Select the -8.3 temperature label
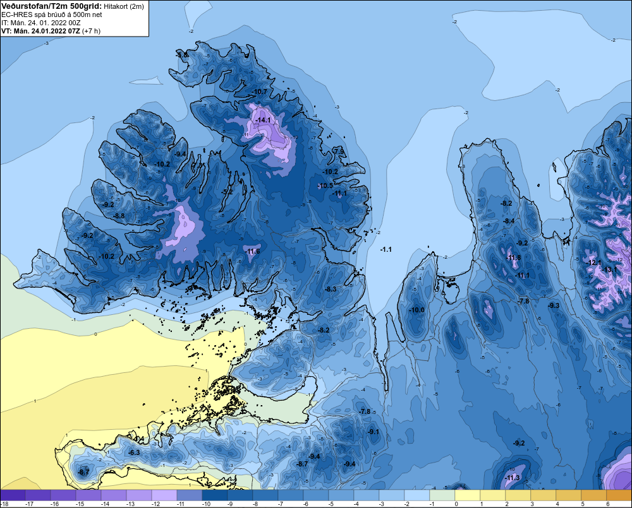632x508 pixels. (331, 289)
